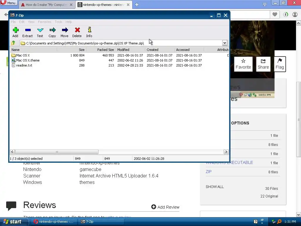Open the browser account profile icon

[295, 15]
